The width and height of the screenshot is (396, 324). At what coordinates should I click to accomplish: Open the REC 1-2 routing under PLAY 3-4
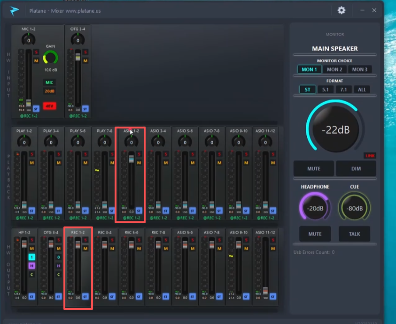point(51,218)
